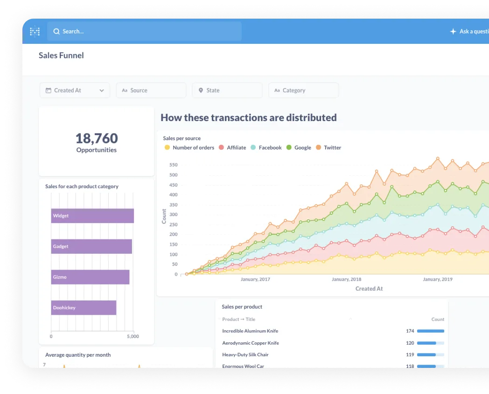
Task: Click the Created At axis title
Action: point(369,289)
